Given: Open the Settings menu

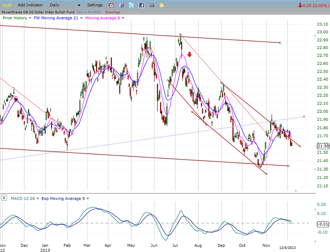Looking at the screenshot, I should coord(95,5).
